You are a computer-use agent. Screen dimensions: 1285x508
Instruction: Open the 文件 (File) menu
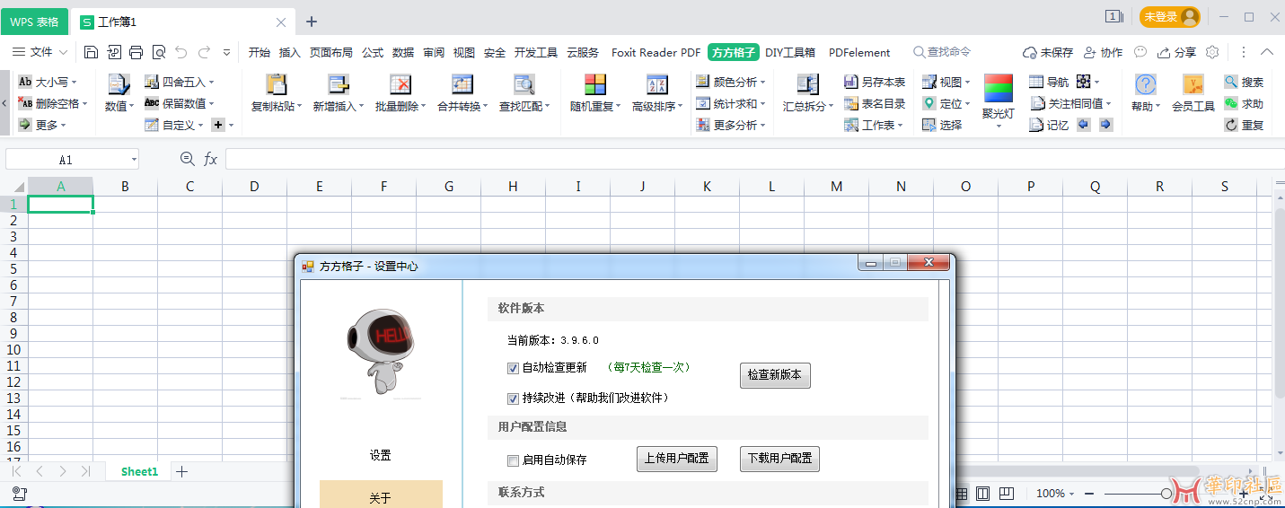[41, 52]
